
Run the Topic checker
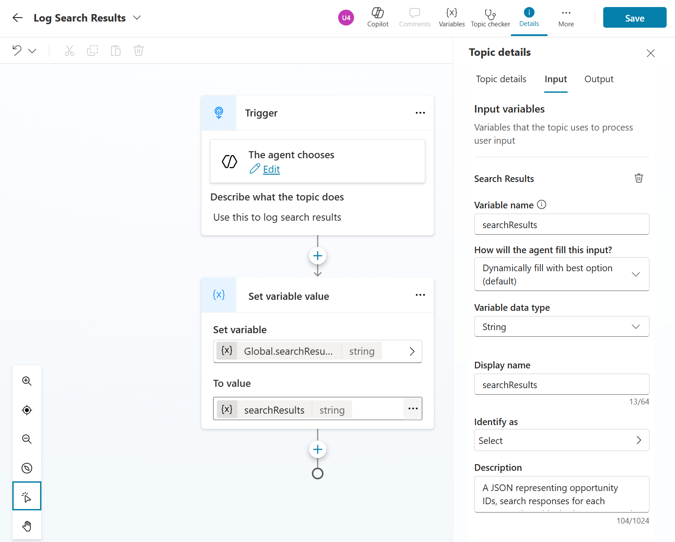pos(490,18)
